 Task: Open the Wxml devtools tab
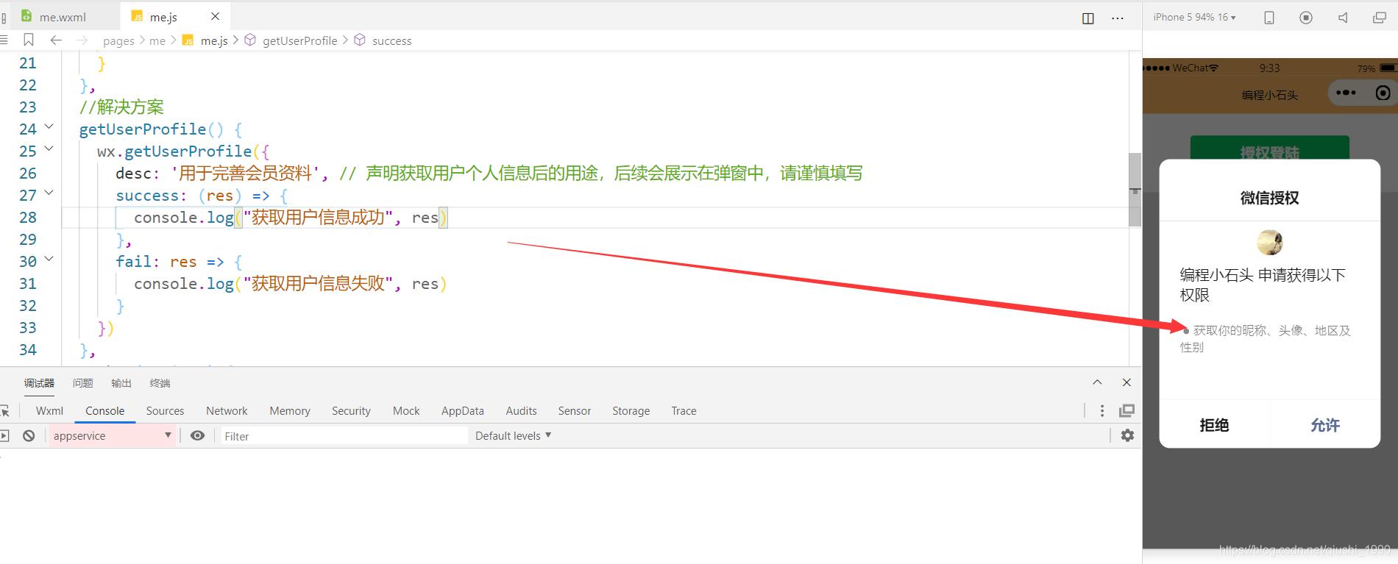[49, 411]
